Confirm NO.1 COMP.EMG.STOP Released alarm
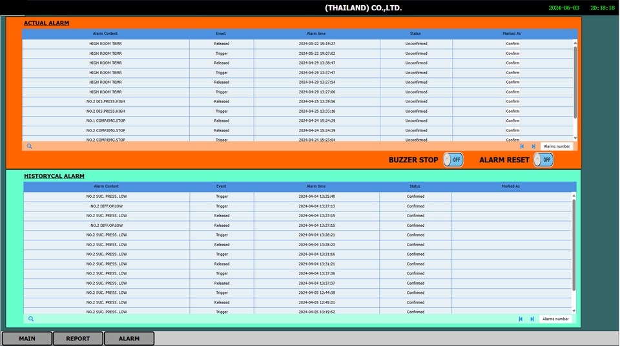This screenshot has height=346, width=620. click(512, 120)
